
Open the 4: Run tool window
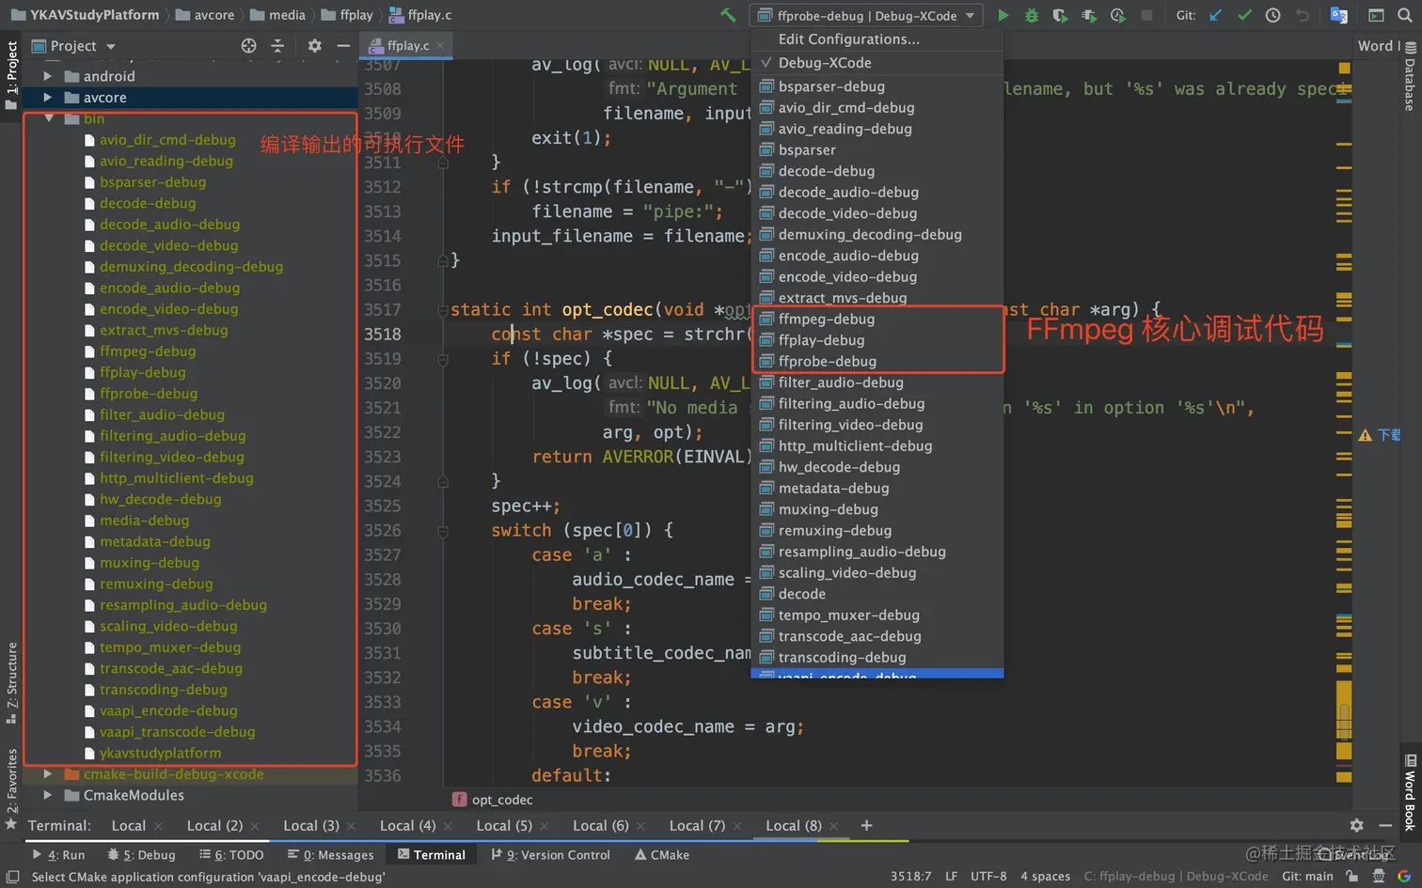point(58,854)
